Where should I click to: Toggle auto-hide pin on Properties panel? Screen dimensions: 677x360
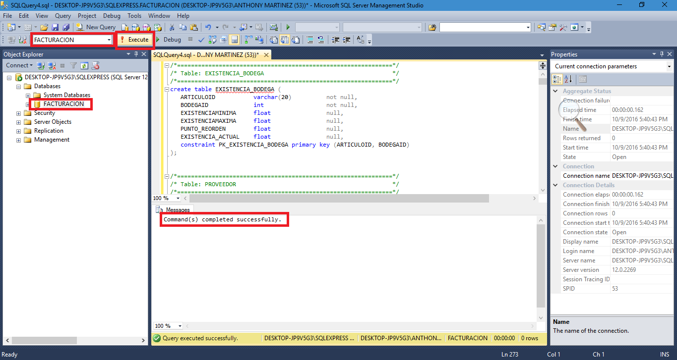tap(661, 54)
